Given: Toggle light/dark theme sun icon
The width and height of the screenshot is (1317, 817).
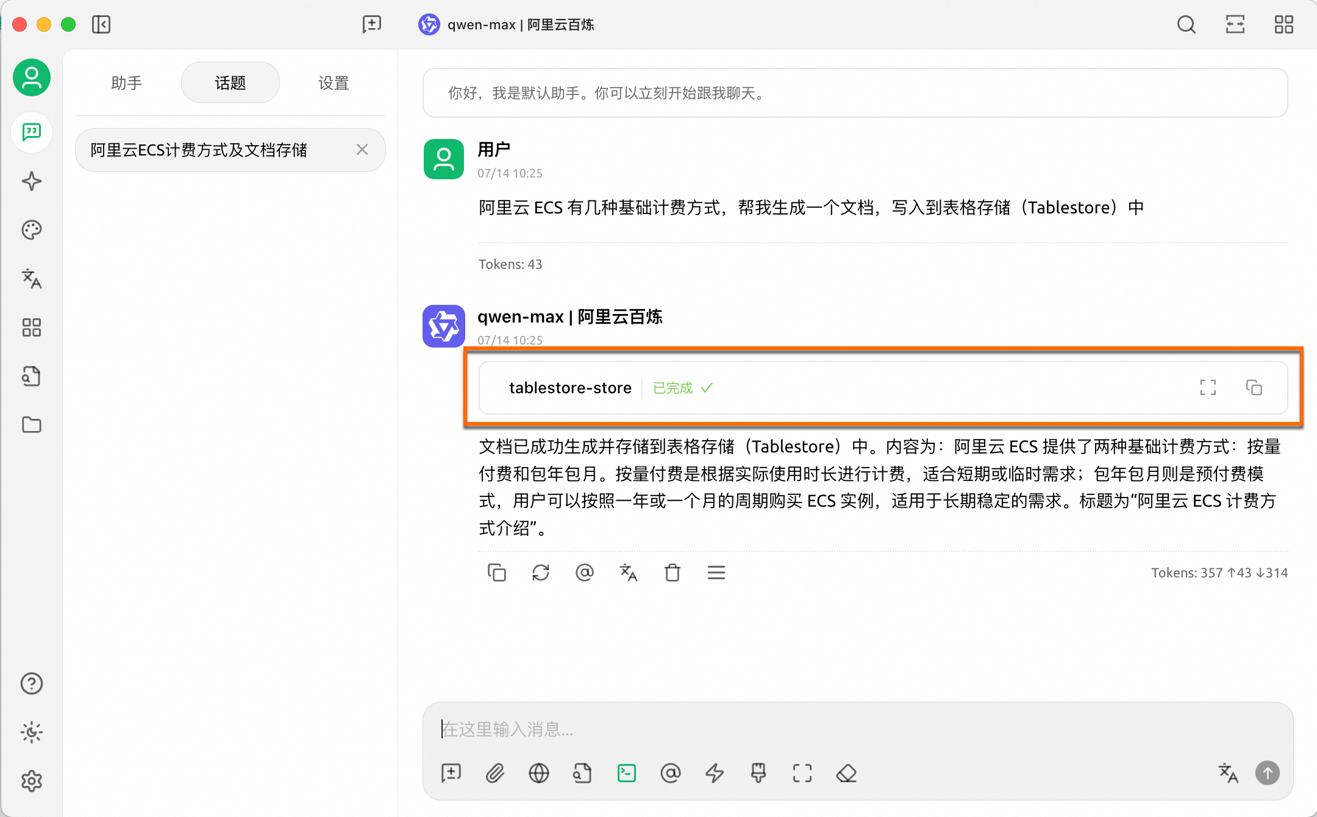Looking at the screenshot, I should 32,732.
